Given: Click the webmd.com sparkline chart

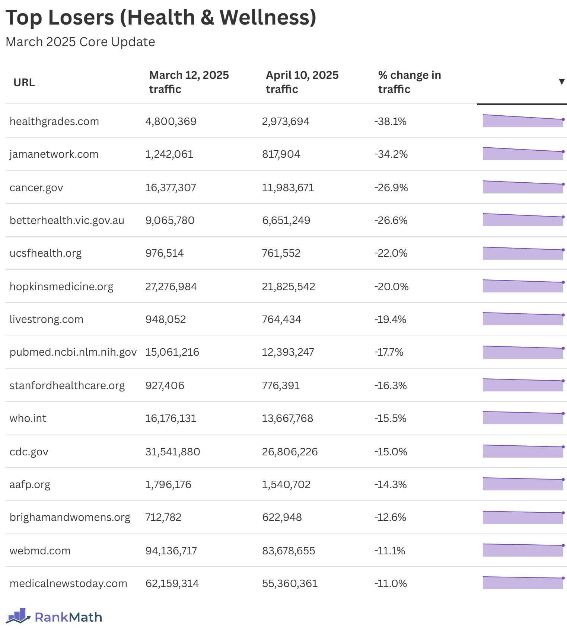Looking at the screenshot, I should (x=523, y=550).
